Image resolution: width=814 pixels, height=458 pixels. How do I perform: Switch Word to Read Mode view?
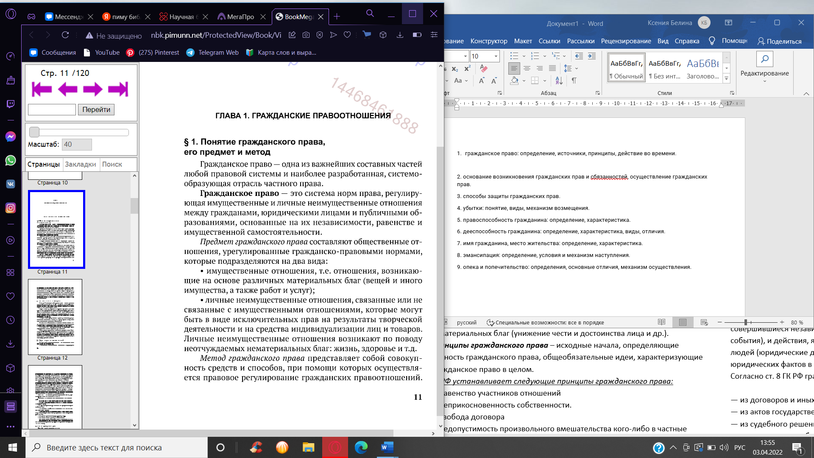(661, 322)
